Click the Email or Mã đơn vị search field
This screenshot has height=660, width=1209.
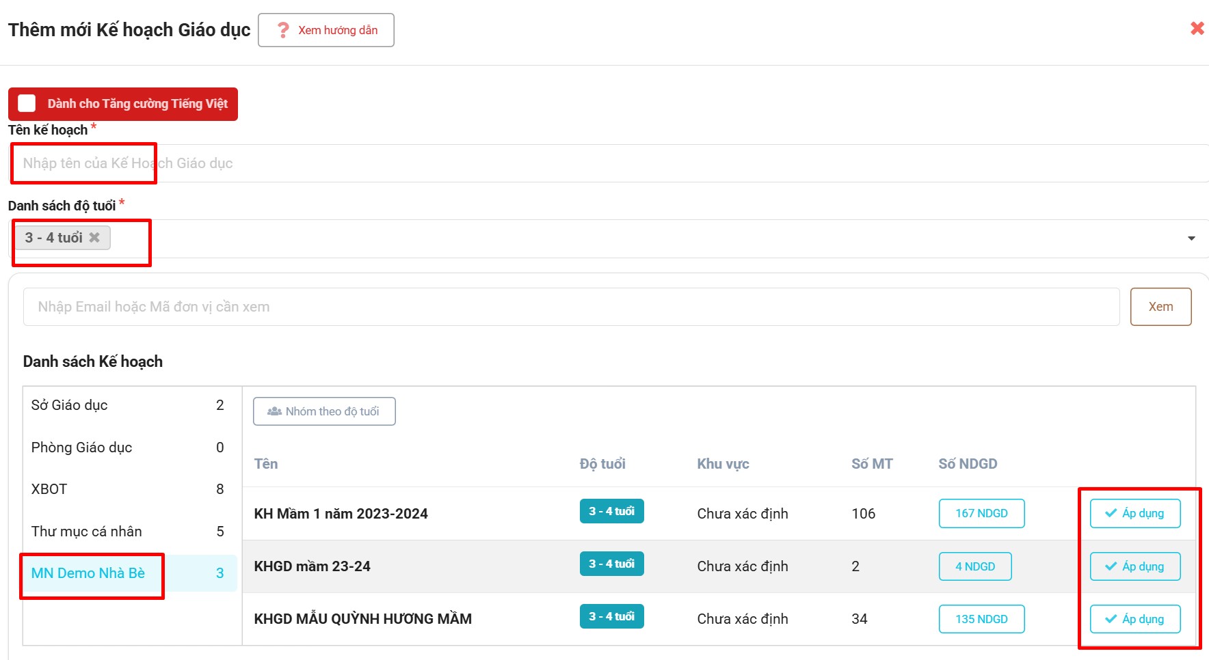pyautogui.click(x=571, y=307)
